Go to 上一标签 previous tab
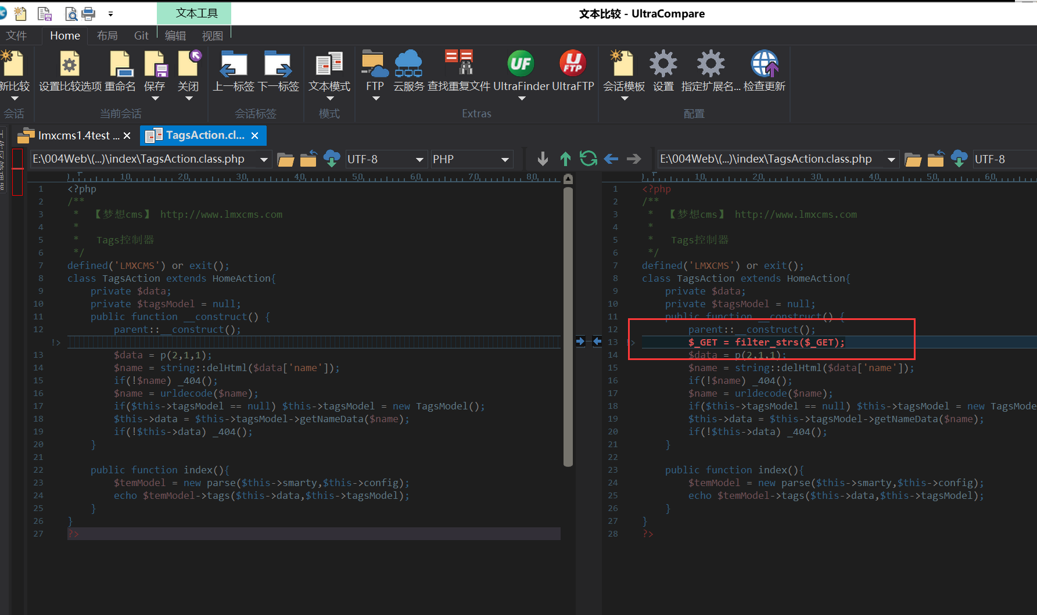 234,64
